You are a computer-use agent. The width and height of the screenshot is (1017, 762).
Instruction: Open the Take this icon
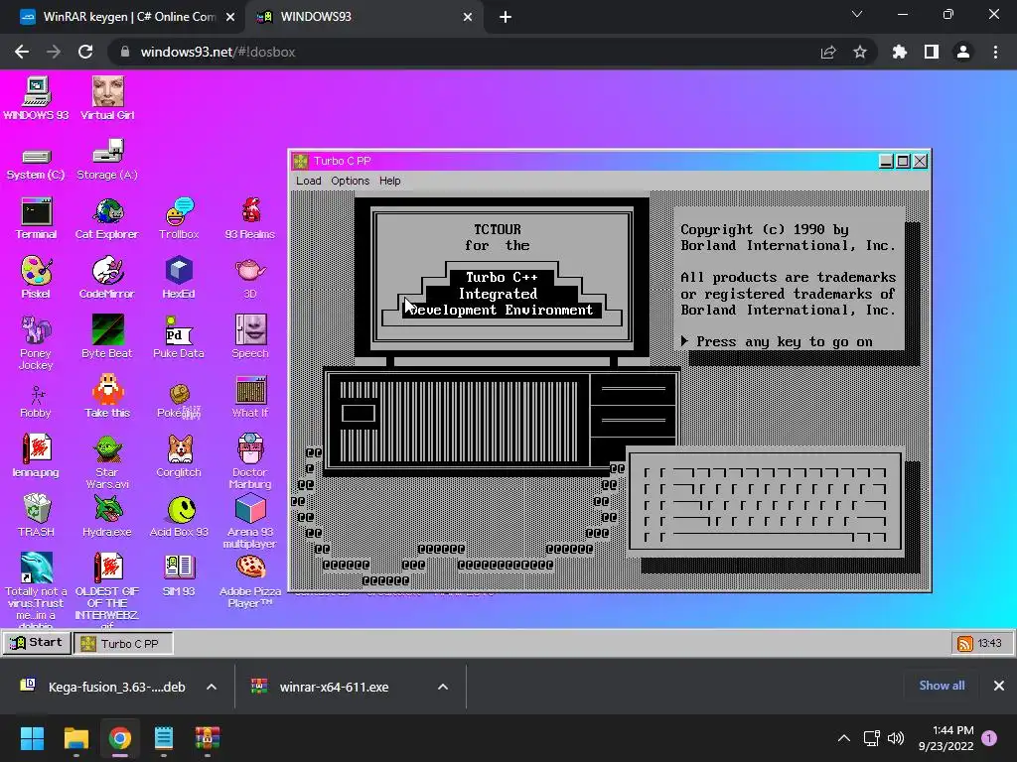point(107,397)
